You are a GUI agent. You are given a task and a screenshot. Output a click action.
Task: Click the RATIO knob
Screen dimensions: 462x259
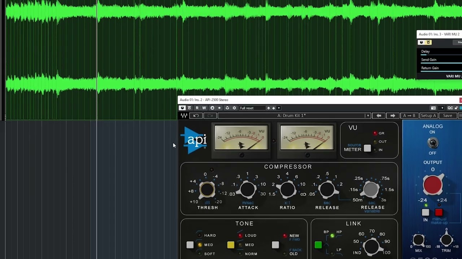(x=287, y=190)
